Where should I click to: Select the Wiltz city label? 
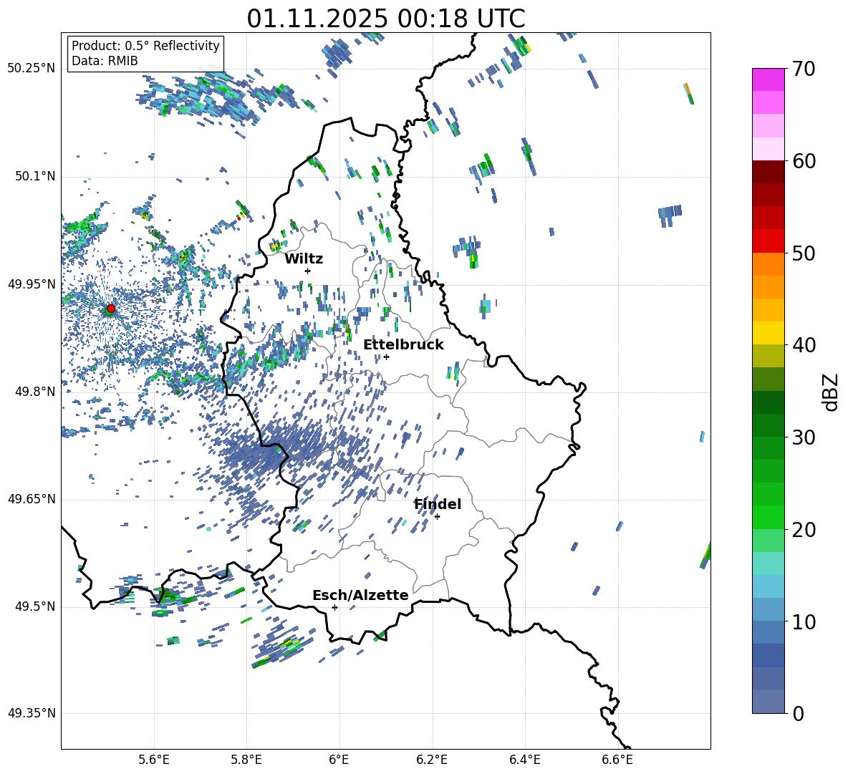304,258
